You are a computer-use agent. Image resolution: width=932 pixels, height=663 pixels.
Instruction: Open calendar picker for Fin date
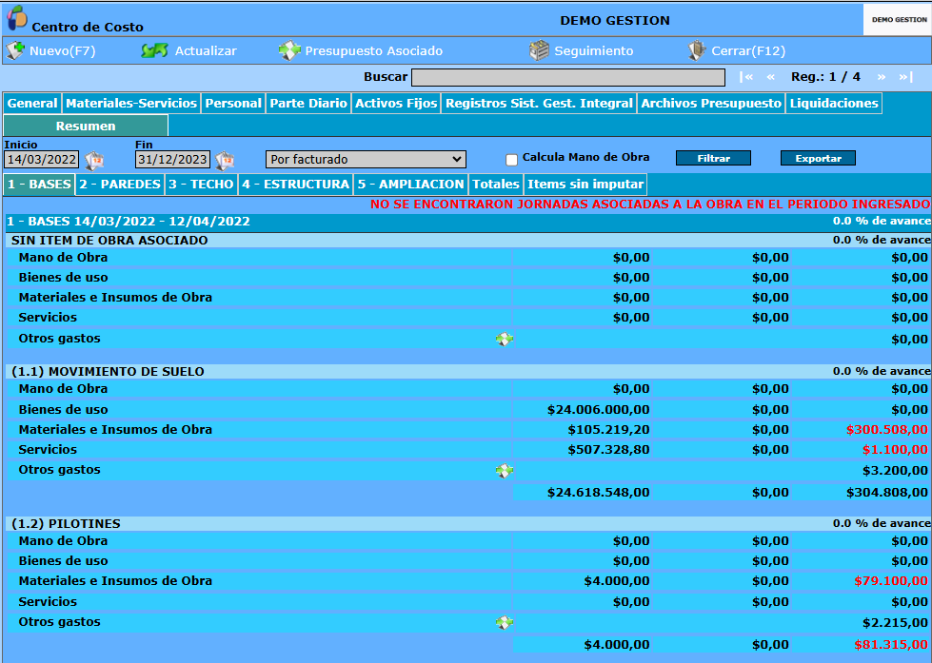pyautogui.click(x=225, y=160)
